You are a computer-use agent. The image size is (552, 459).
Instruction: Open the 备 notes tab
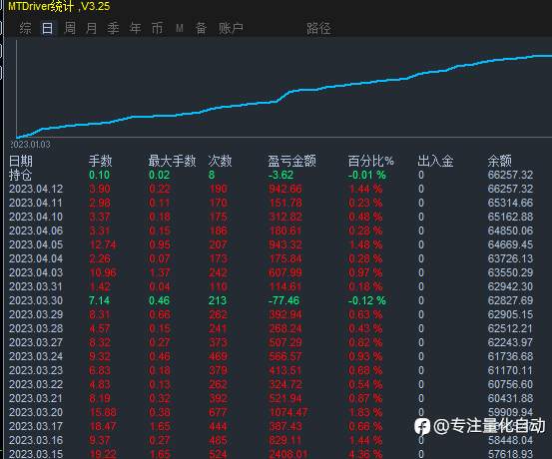(x=201, y=28)
